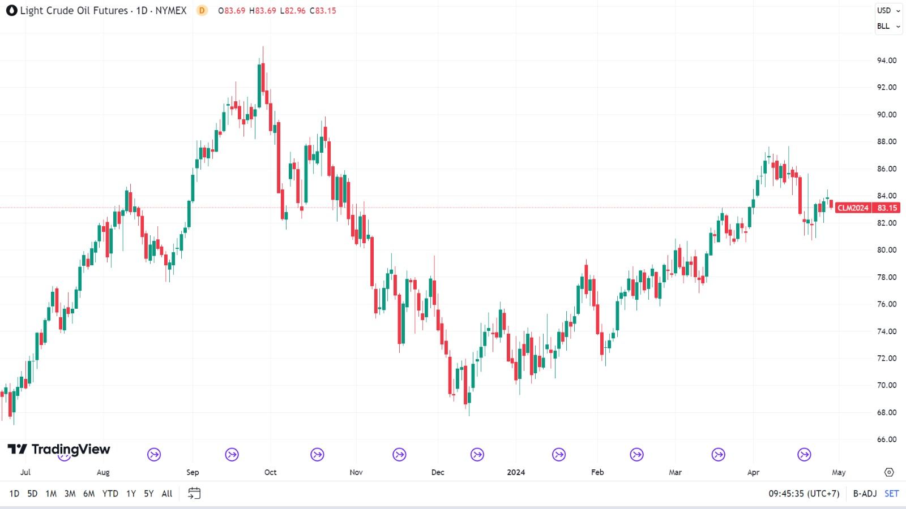The image size is (906, 509).
Task: Switch to the 3M date range
Action: click(x=70, y=494)
